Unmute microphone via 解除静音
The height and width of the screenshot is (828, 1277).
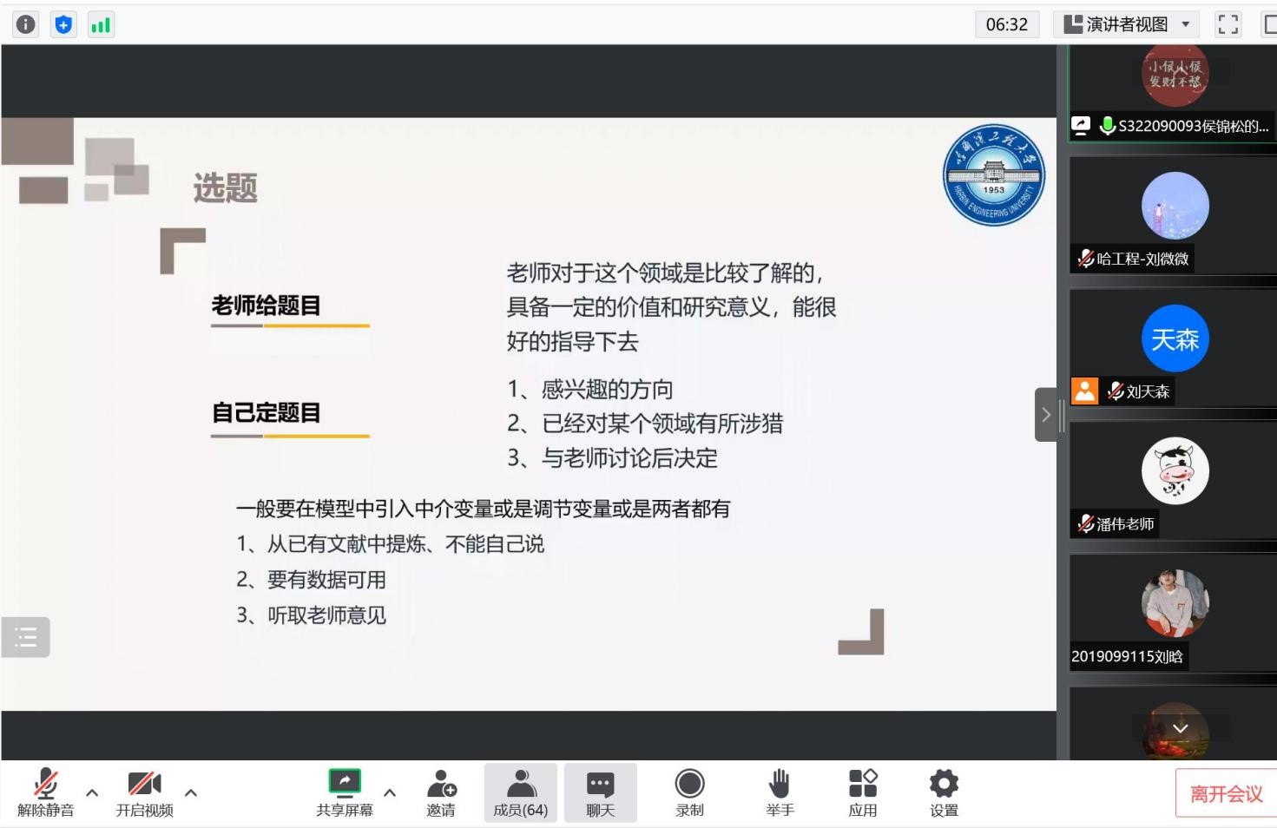tap(45, 792)
